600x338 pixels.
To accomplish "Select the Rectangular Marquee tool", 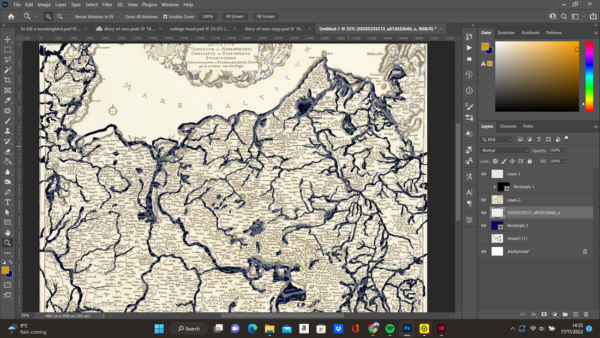I will (7, 50).
